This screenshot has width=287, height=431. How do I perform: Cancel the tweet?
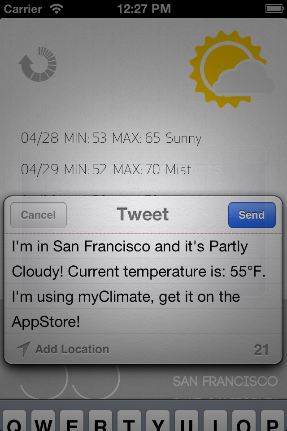tap(39, 215)
